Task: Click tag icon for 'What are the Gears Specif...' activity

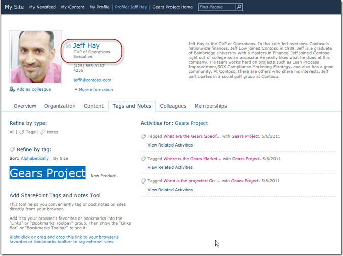Action: 143,136
